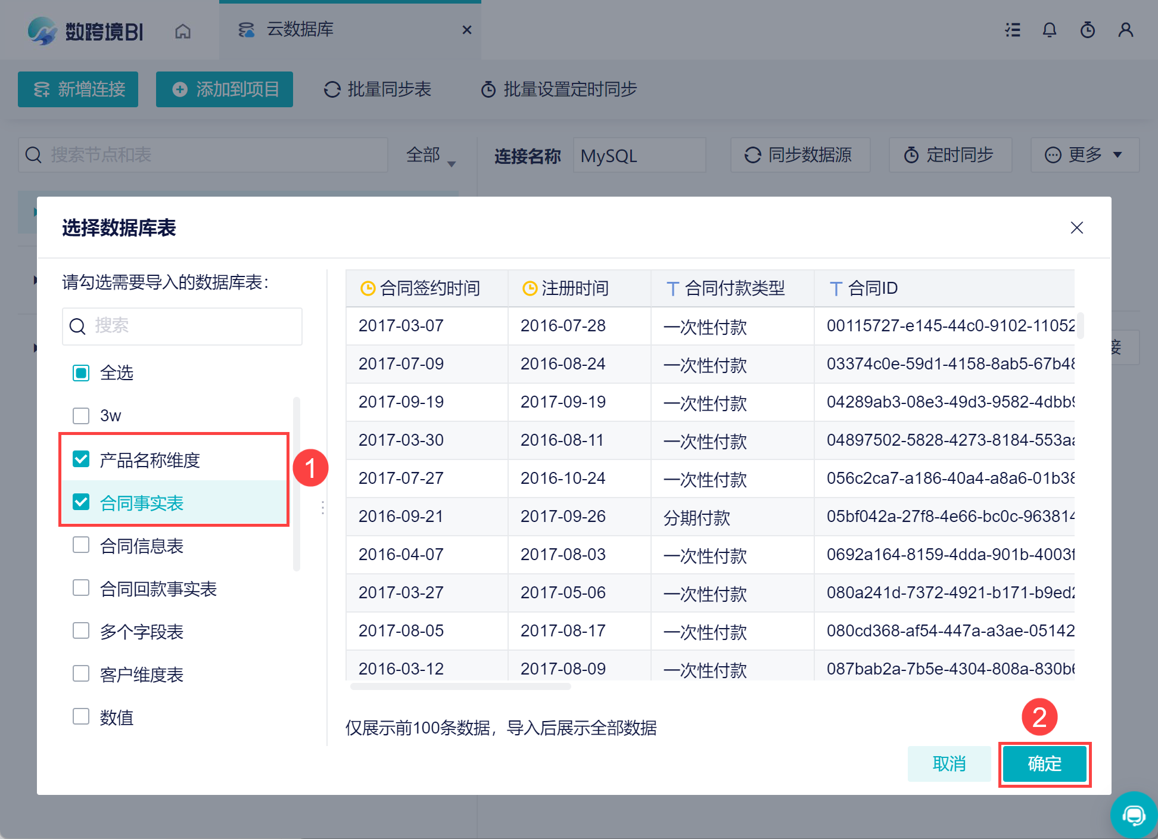
Task: Close the 选择数据库表 dialog with X
Action: coord(1076,228)
